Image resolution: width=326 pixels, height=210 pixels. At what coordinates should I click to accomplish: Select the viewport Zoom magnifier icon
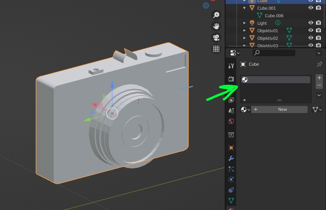click(216, 14)
